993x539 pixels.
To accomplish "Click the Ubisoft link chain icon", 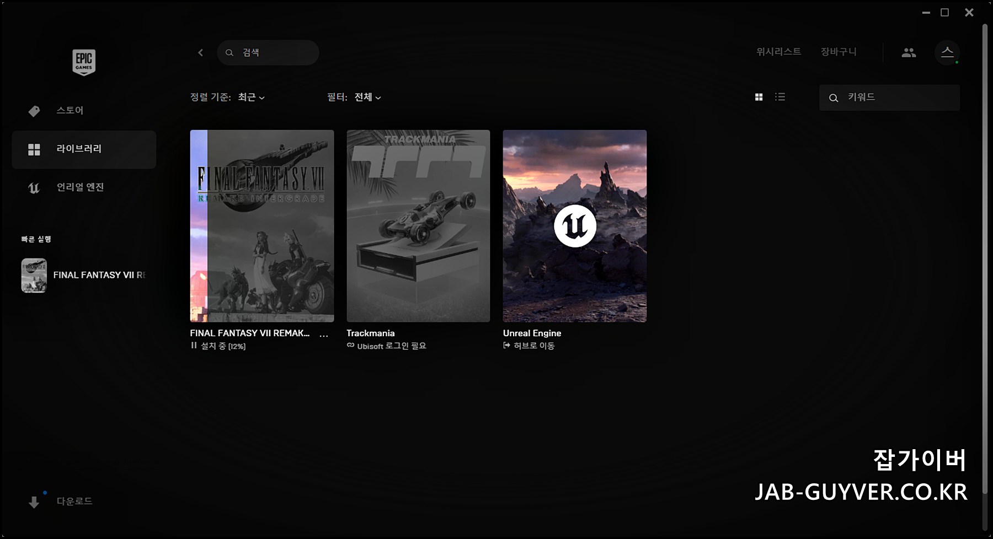I will [350, 346].
